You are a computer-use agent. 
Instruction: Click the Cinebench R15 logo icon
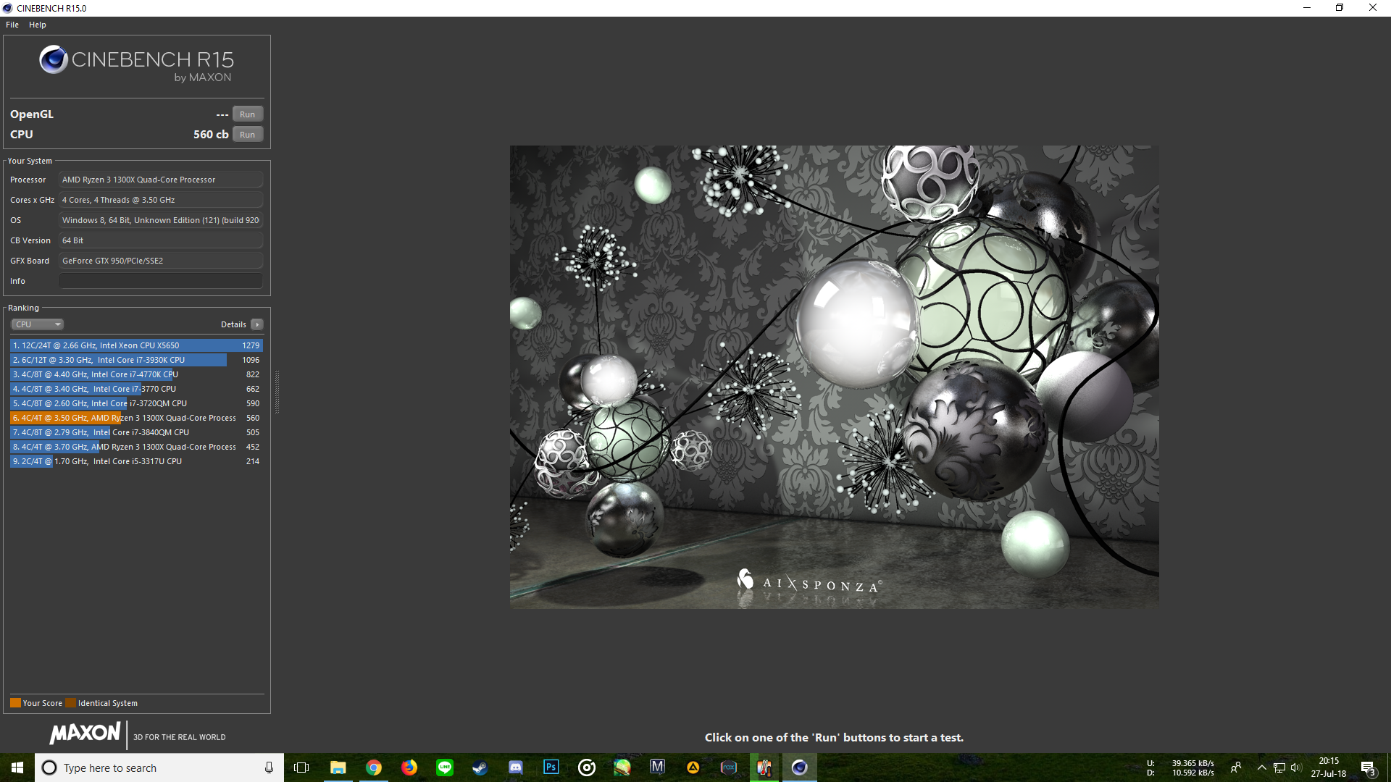54,59
